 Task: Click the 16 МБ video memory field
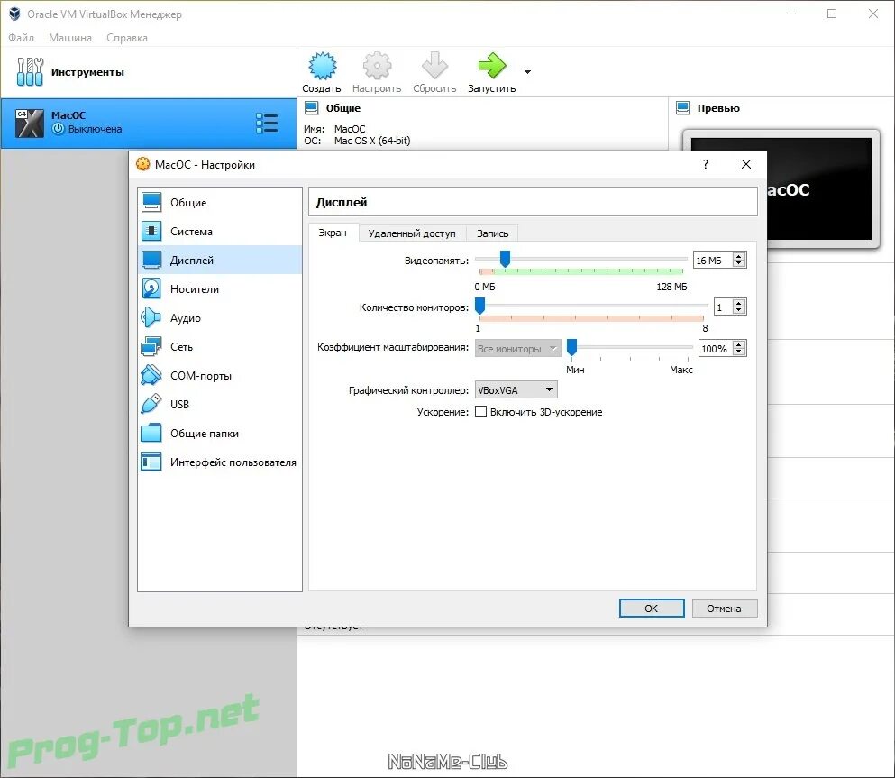point(713,261)
